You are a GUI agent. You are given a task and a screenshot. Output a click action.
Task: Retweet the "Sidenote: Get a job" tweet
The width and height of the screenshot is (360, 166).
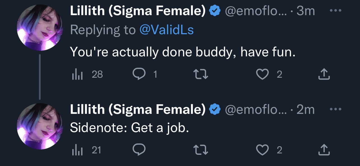tap(201, 150)
